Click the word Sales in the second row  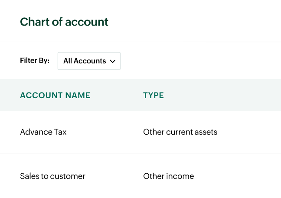[x=29, y=176]
